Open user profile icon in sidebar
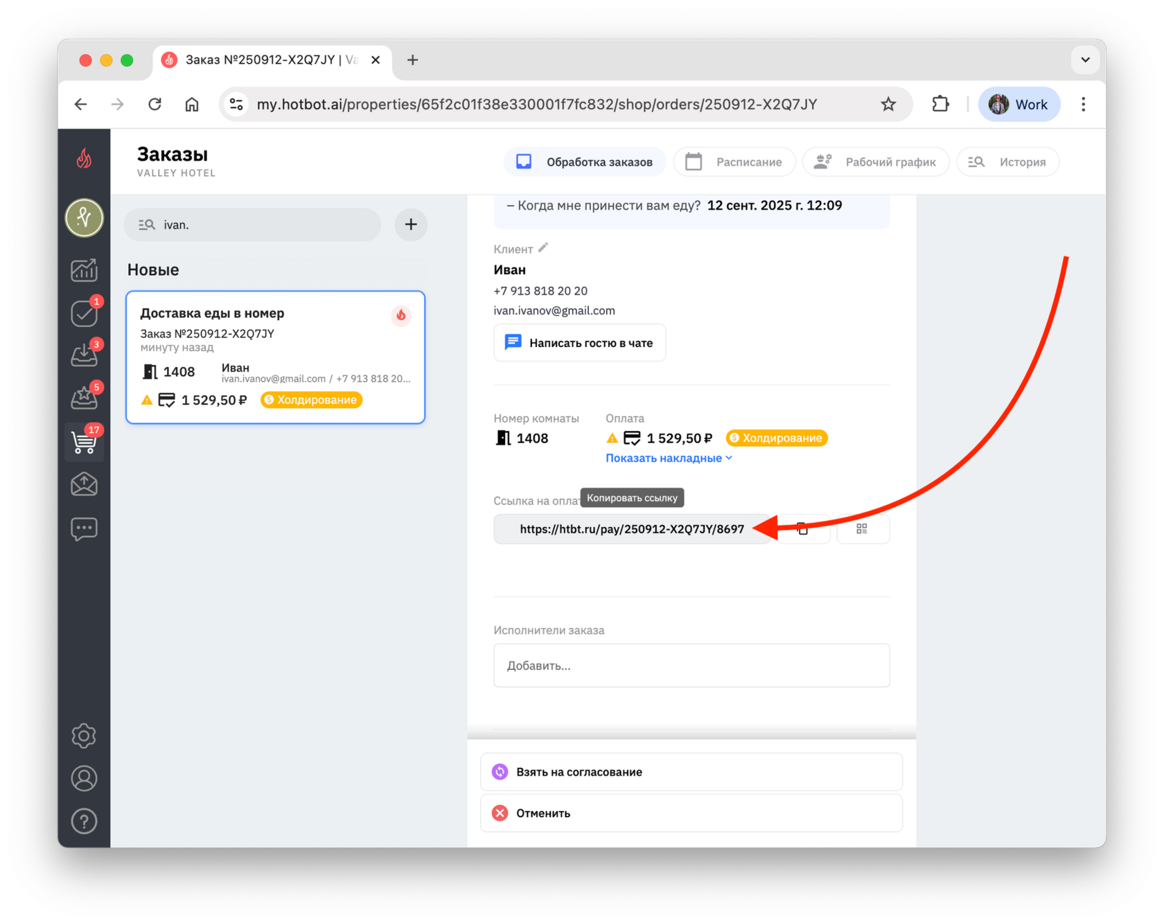 click(84, 779)
